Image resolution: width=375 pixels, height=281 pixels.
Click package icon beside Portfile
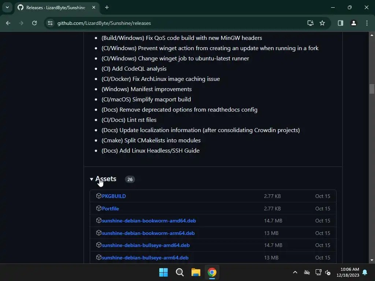coord(99,208)
